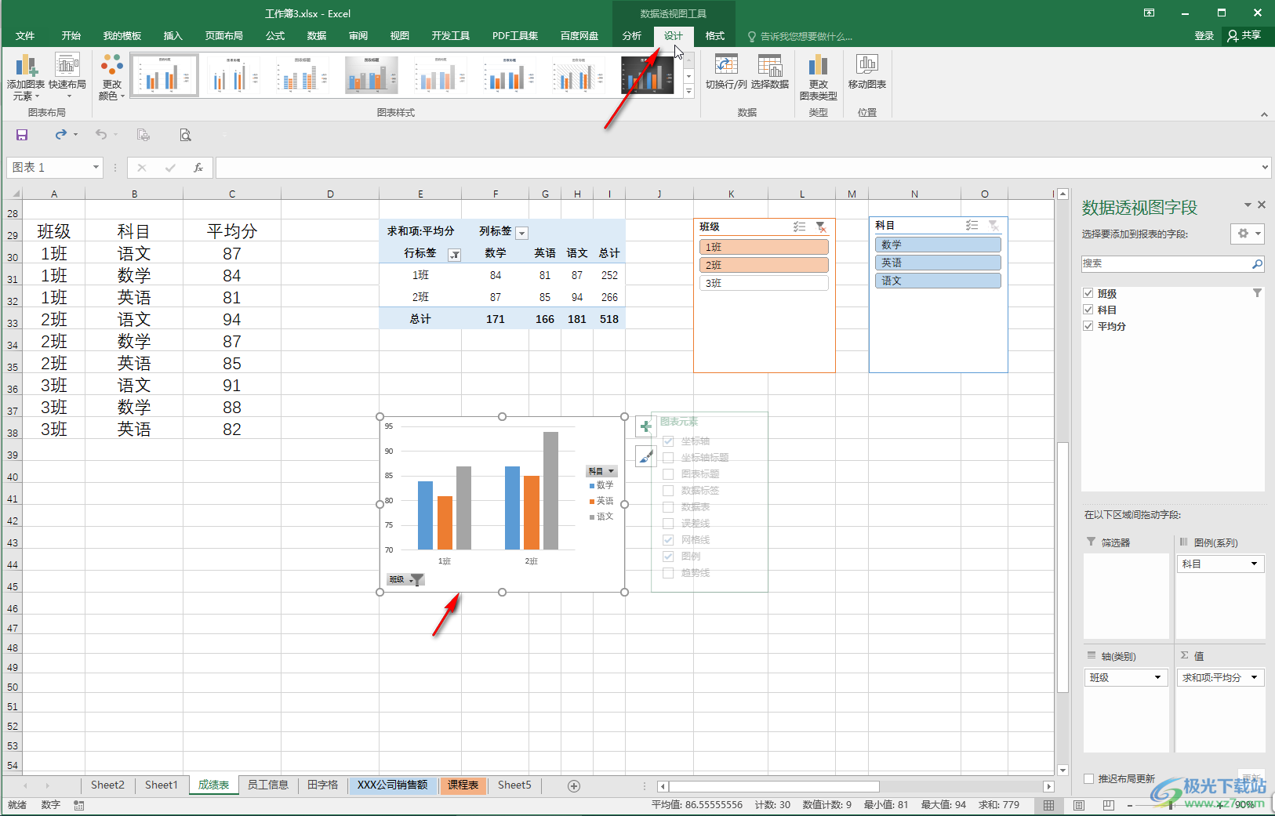
Task: Open the 分析 ribbon tab
Action: (x=632, y=36)
